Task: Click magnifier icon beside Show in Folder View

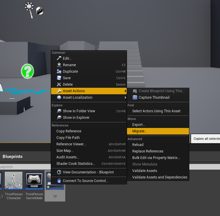Action: (x=59, y=111)
